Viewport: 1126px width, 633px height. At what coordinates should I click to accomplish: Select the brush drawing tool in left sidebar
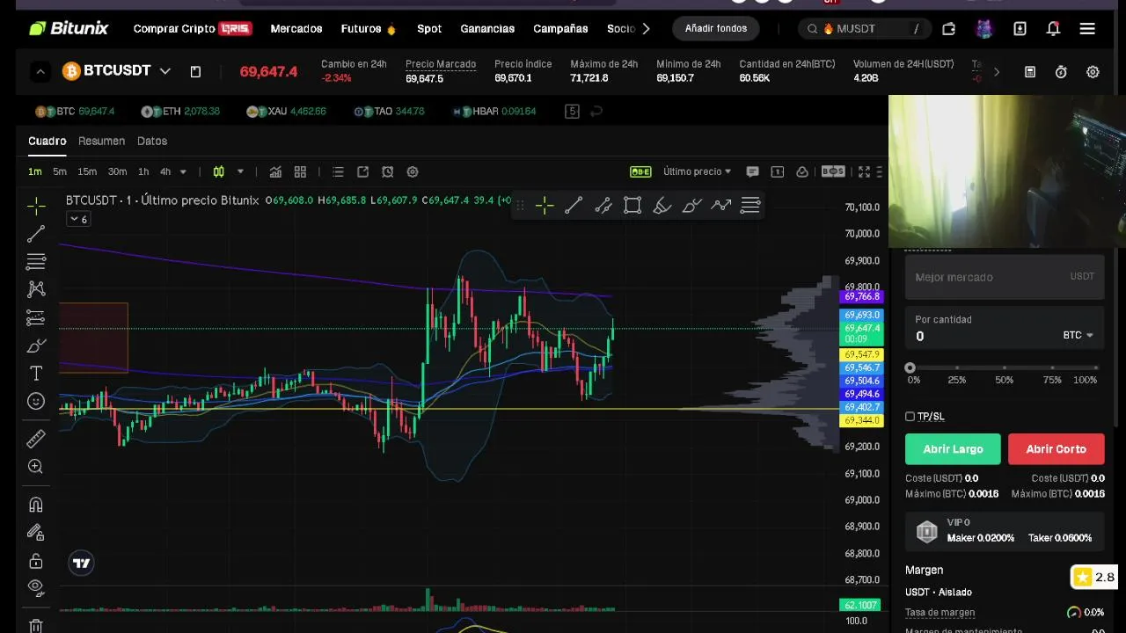point(36,346)
